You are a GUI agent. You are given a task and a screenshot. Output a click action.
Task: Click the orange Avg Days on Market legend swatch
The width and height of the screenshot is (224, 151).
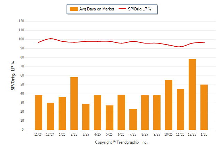pyautogui.click(x=74, y=9)
